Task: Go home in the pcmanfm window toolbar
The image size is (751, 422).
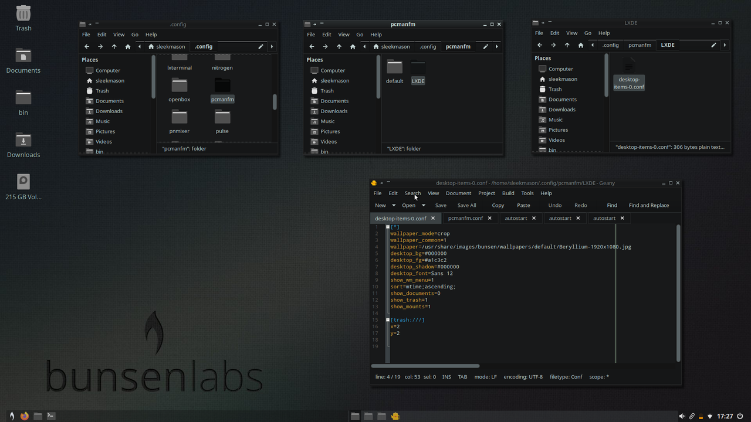Action: coord(352,46)
